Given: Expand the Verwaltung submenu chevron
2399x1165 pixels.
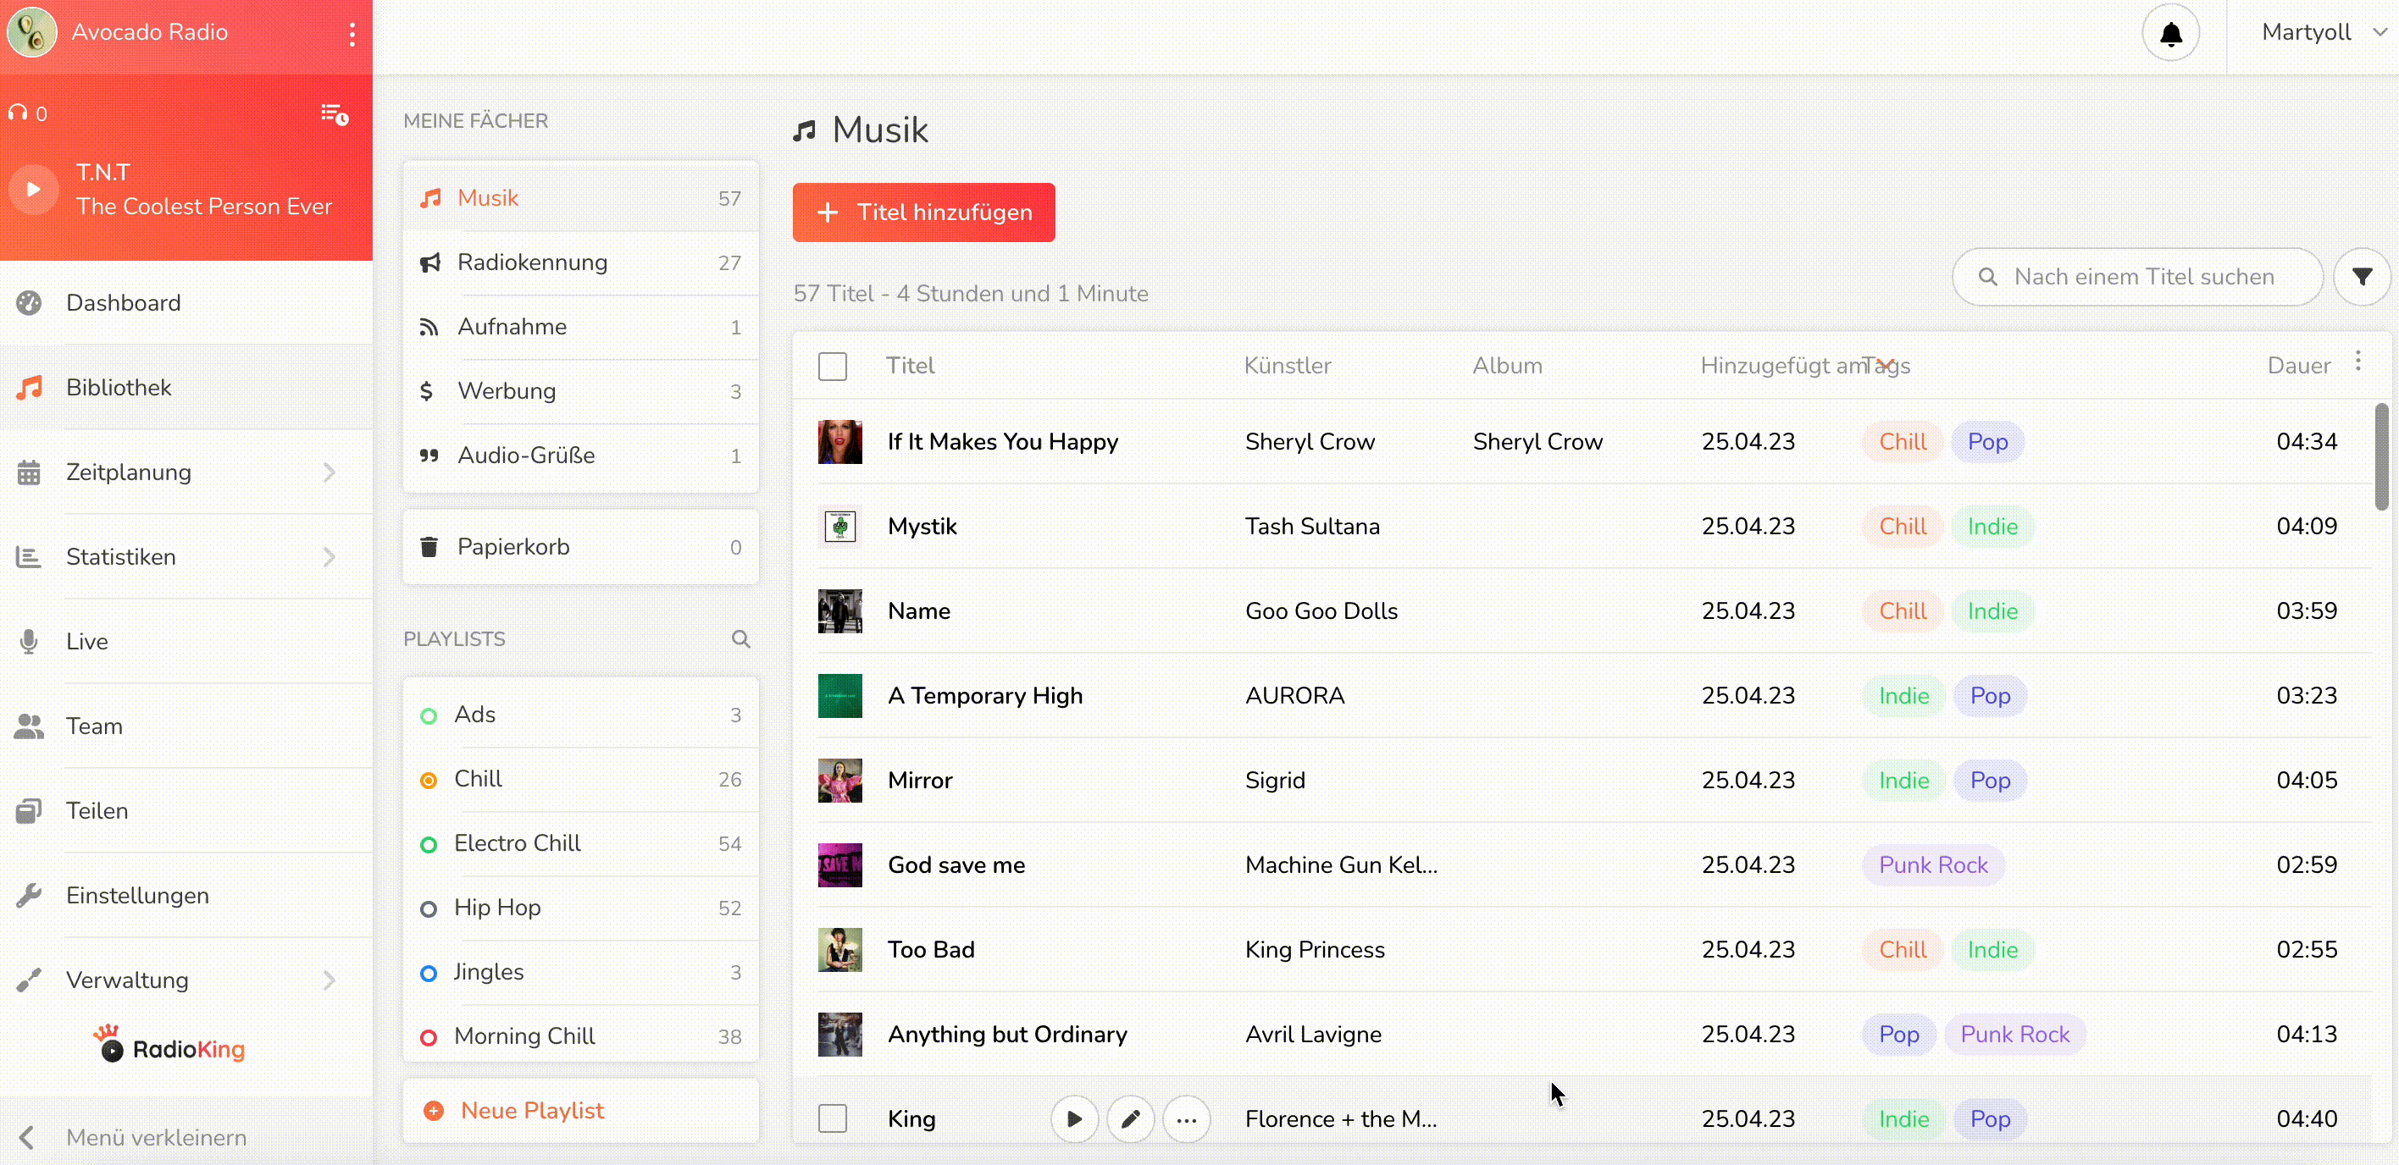Looking at the screenshot, I should (330, 980).
